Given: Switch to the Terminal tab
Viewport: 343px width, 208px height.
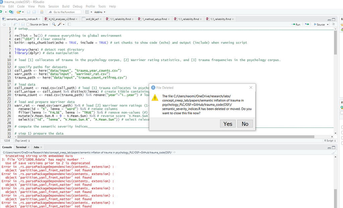Looking at the screenshot, I should point(22,147).
